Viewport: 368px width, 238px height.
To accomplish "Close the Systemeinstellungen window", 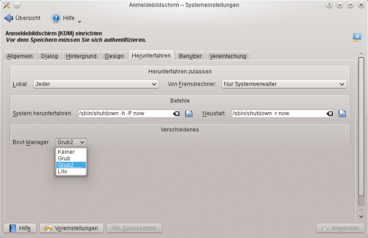I will tap(361, 5).
